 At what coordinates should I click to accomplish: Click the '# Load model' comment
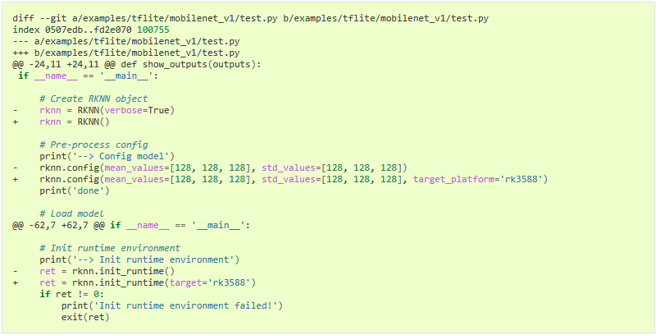(72, 213)
